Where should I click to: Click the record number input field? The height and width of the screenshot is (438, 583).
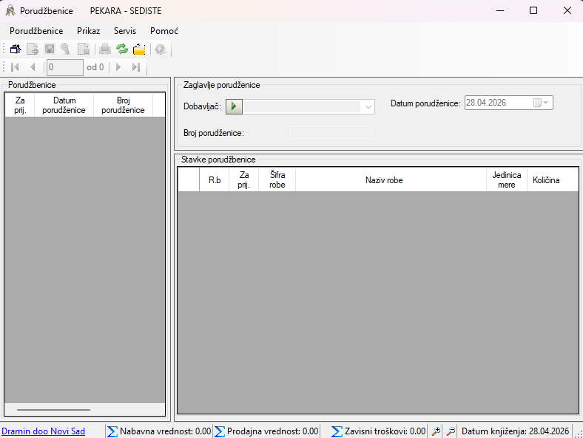click(x=64, y=67)
